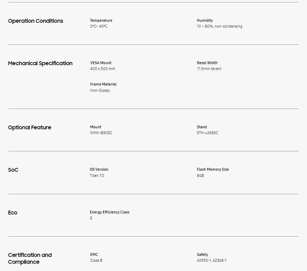Screen dimensions: 307x271
Task: Click the Safety value 60950-1, 62368-1
Action: (x=212, y=261)
